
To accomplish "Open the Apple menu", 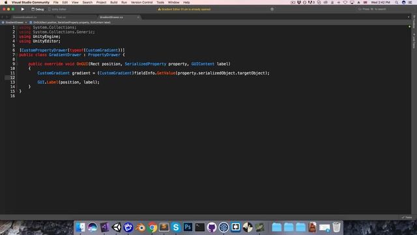I will click(6, 3).
